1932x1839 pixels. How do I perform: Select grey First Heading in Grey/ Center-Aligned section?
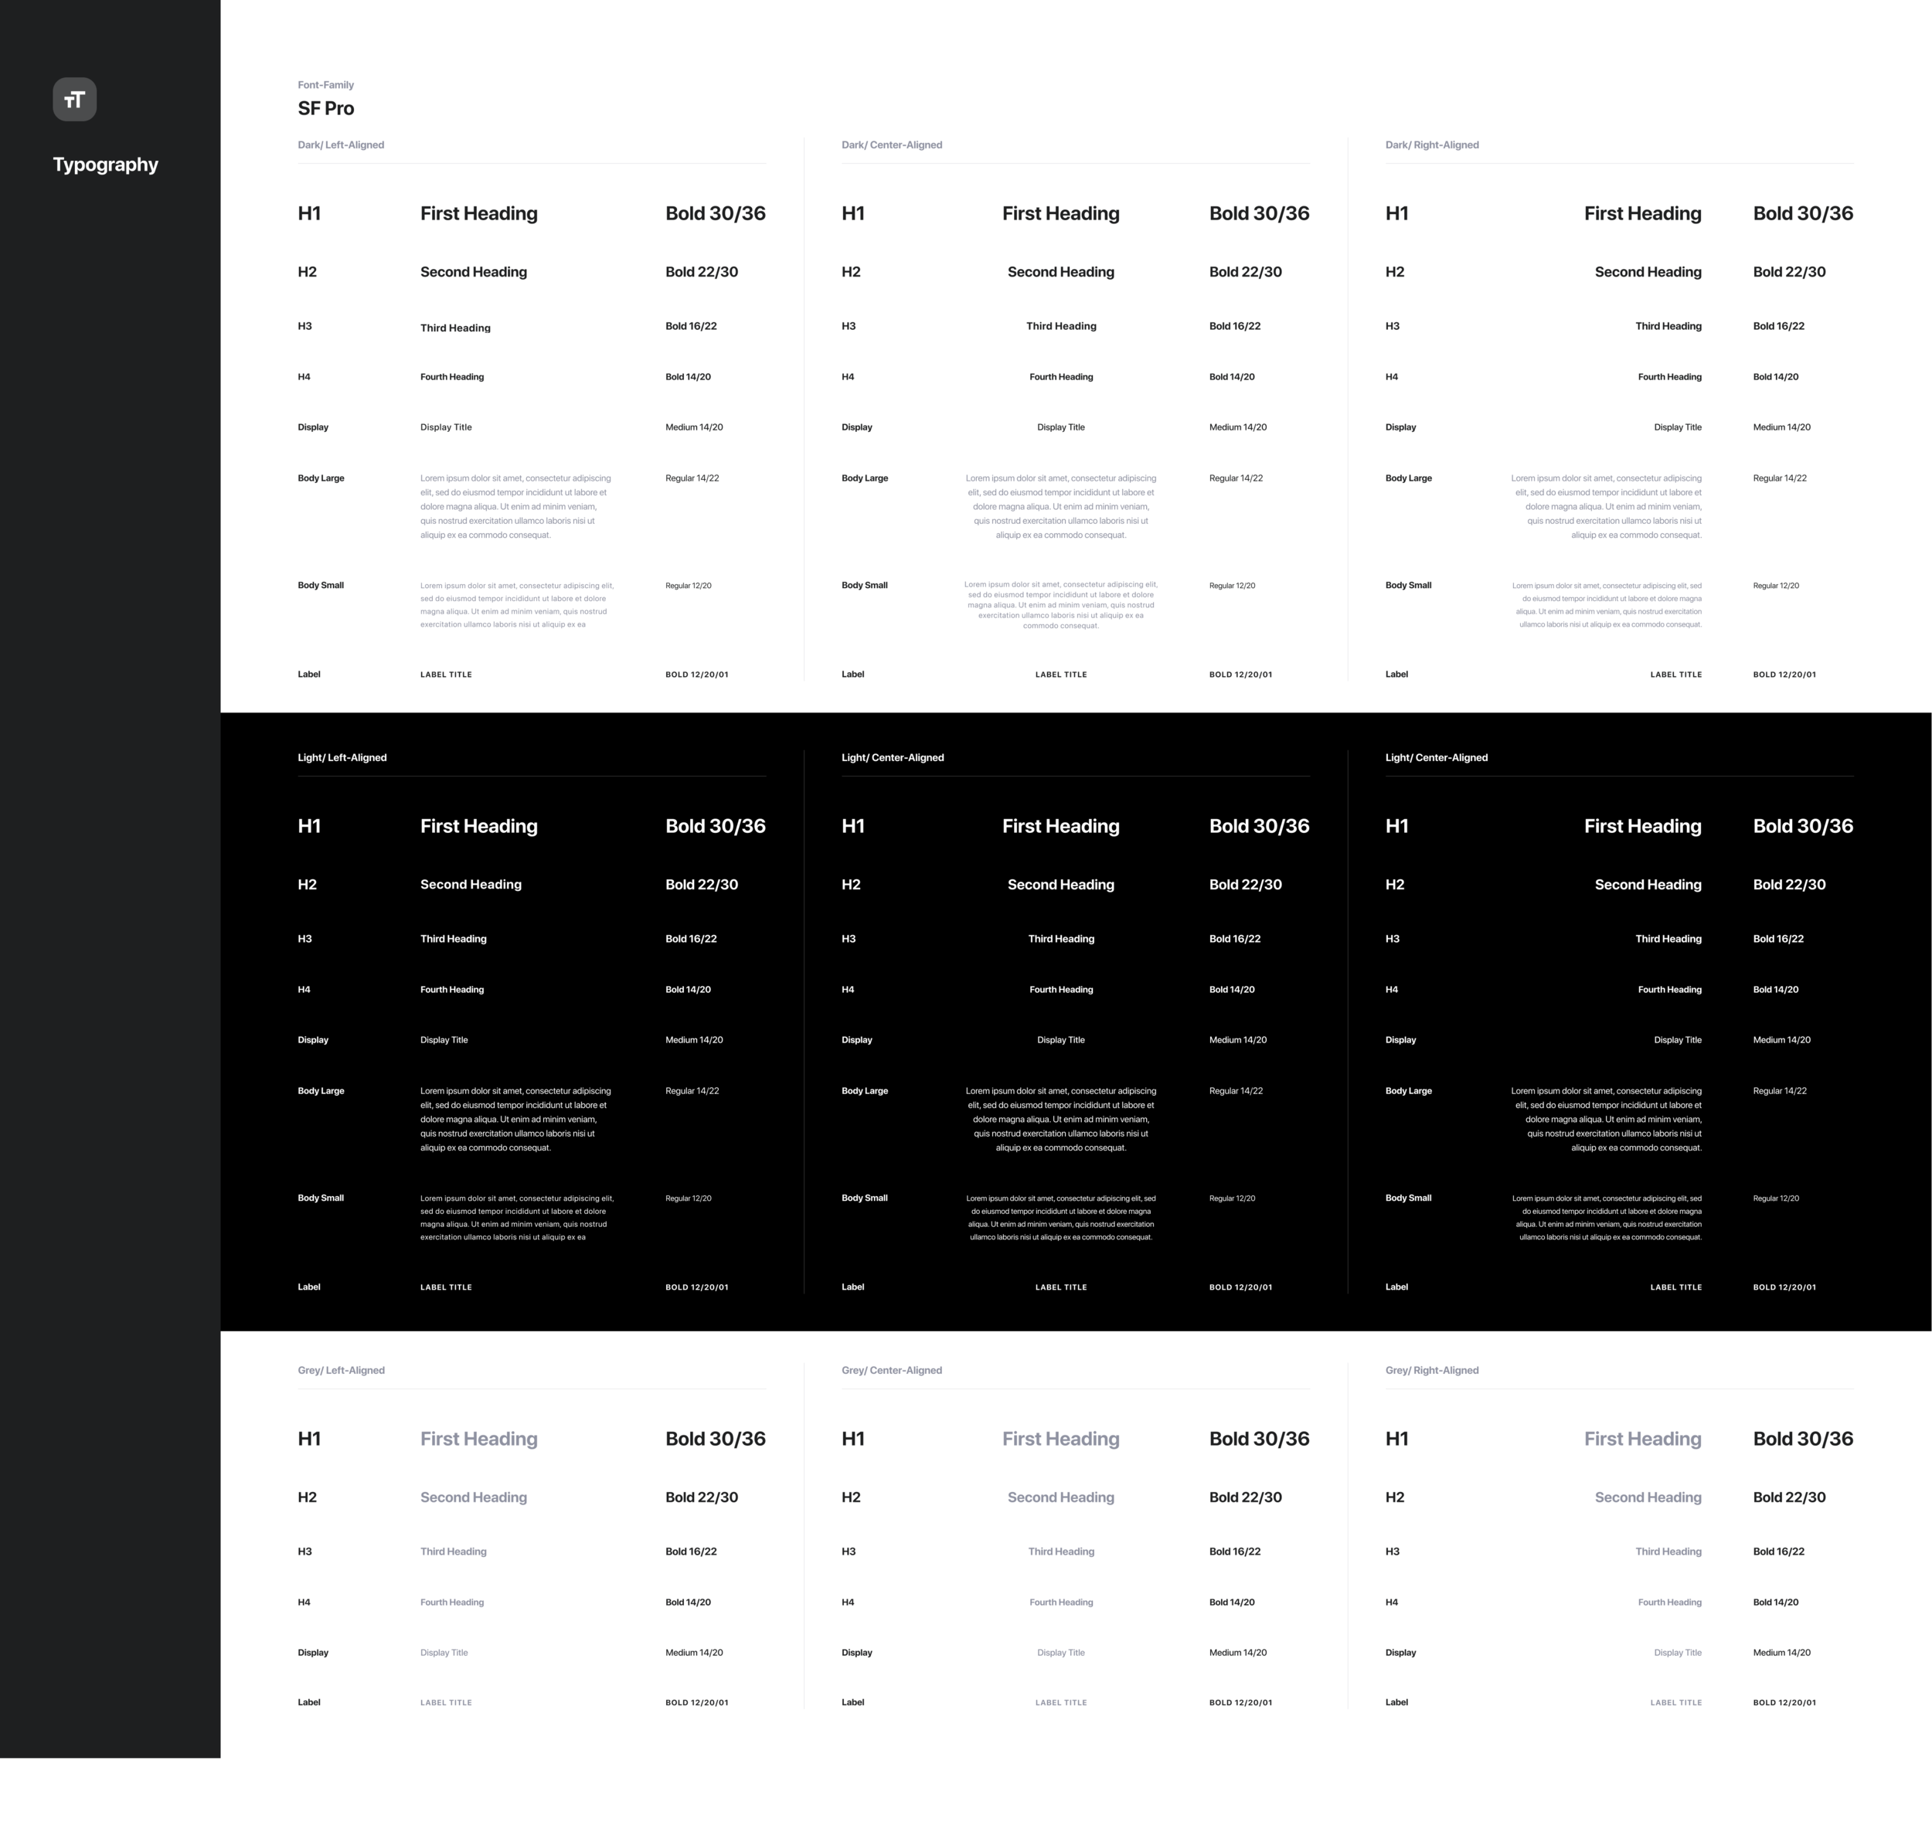(x=1060, y=1439)
